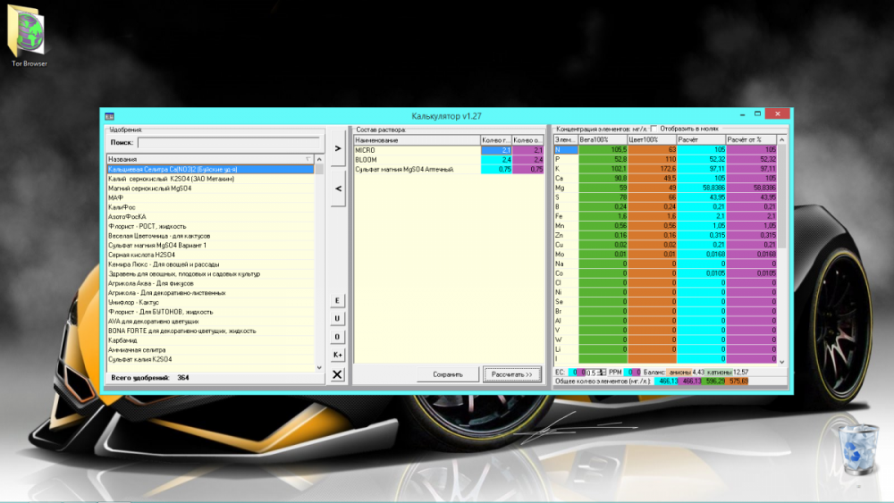This screenshot has width=894, height=503.
Task: Click the 'Расчёт от %' column header
Action: 751,139
